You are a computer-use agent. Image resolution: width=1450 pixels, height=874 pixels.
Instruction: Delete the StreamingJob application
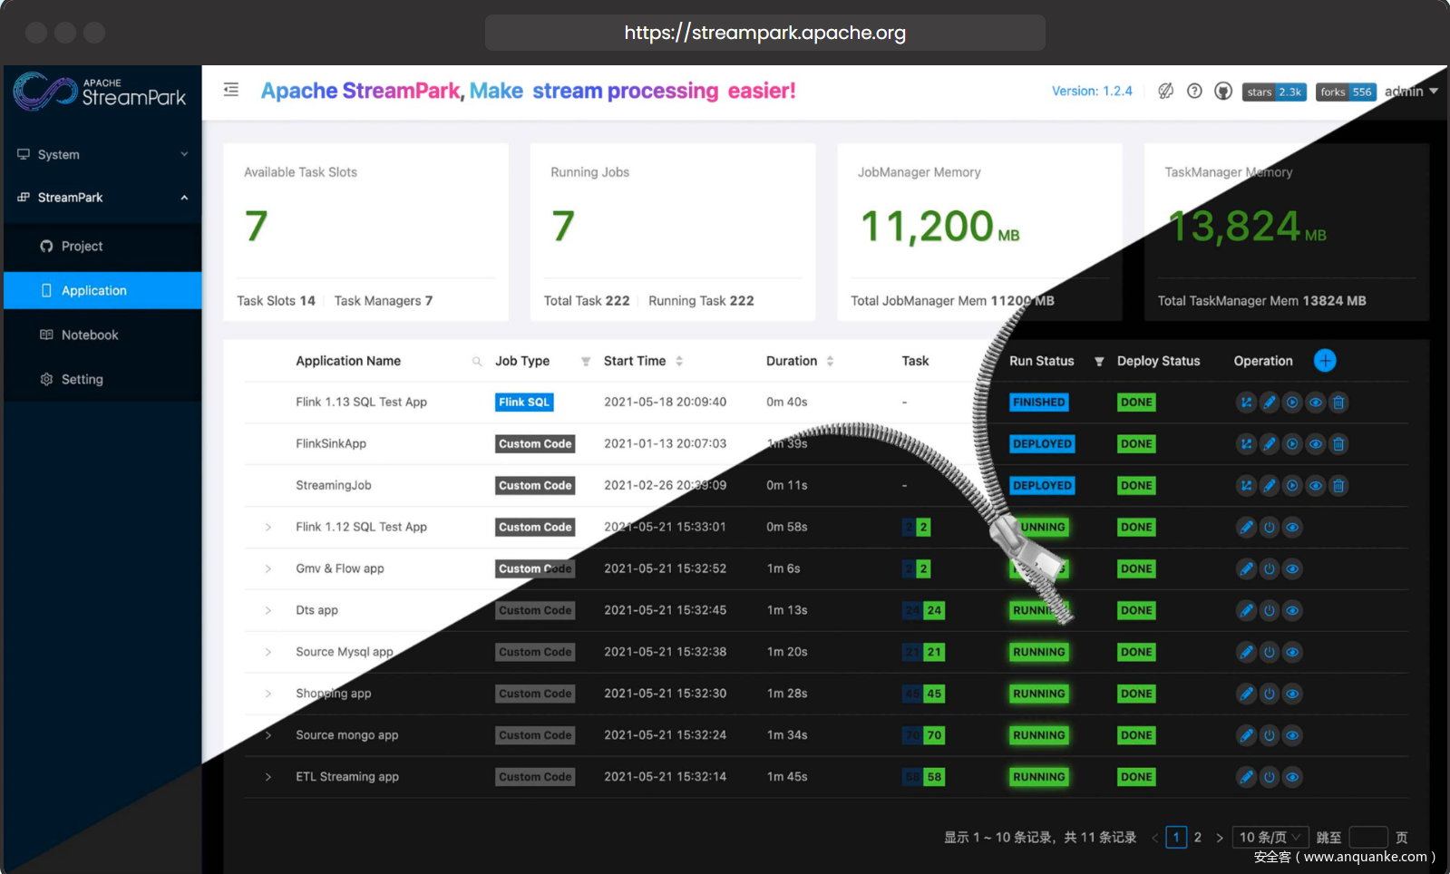click(1338, 486)
